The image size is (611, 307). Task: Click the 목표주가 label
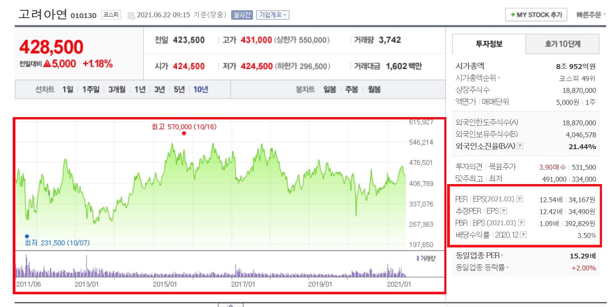503,167
